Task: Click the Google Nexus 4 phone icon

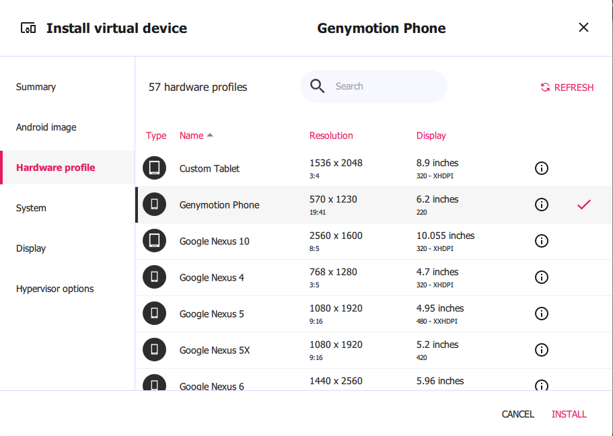Action: pyautogui.click(x=154, y=277)
